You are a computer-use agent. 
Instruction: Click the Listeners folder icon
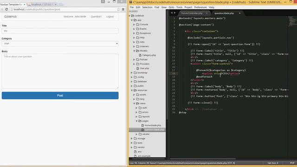pyautogui.click(x=138, y=46)
